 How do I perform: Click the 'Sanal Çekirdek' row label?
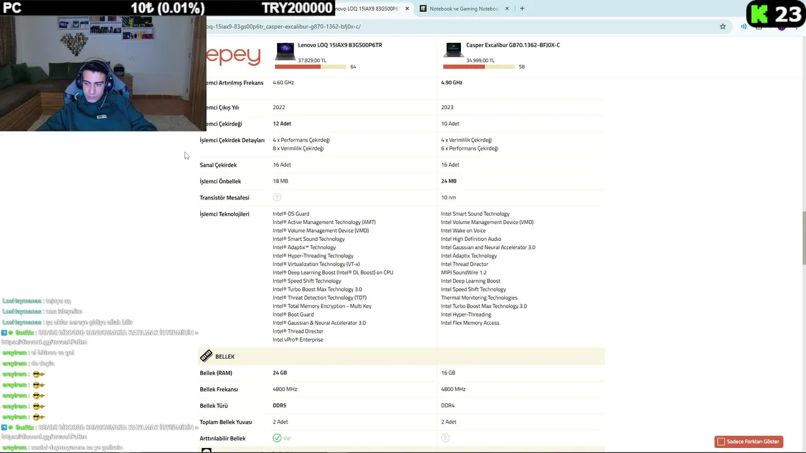[x=218, y=165]
